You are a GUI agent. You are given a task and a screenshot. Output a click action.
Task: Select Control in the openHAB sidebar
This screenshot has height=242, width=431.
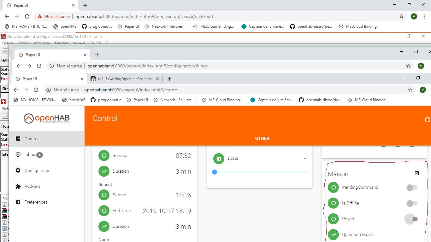coord(32,139)
